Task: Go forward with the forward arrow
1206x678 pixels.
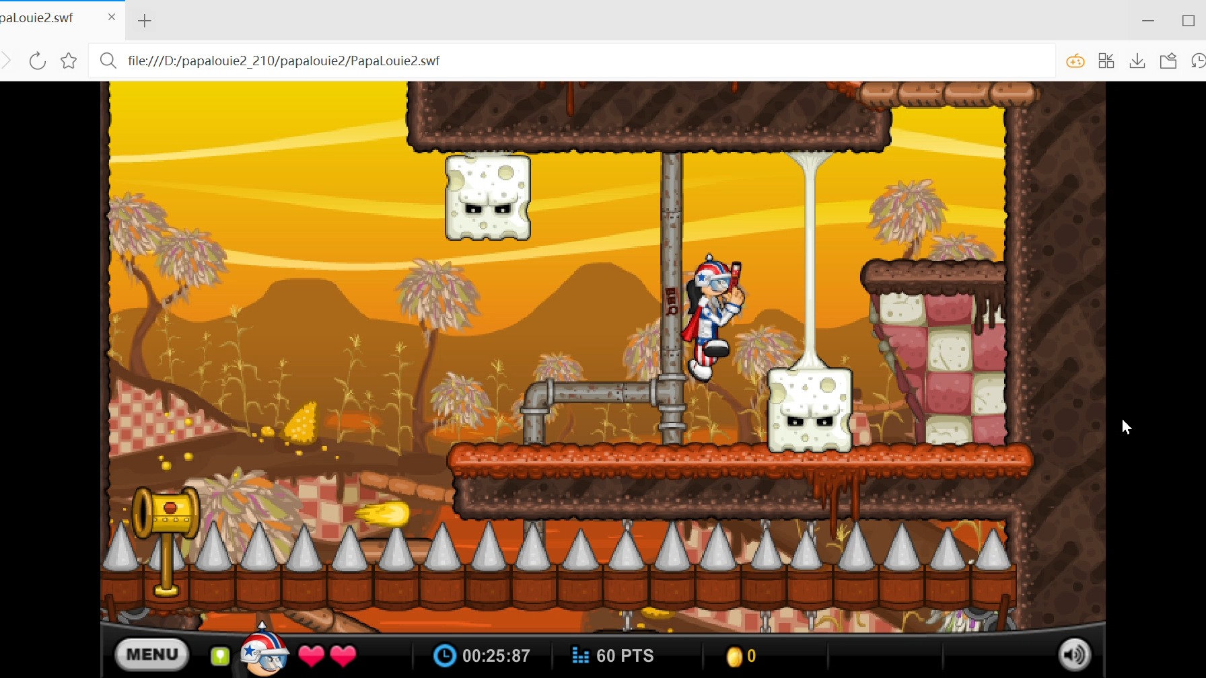Action: tap(6, 61)
